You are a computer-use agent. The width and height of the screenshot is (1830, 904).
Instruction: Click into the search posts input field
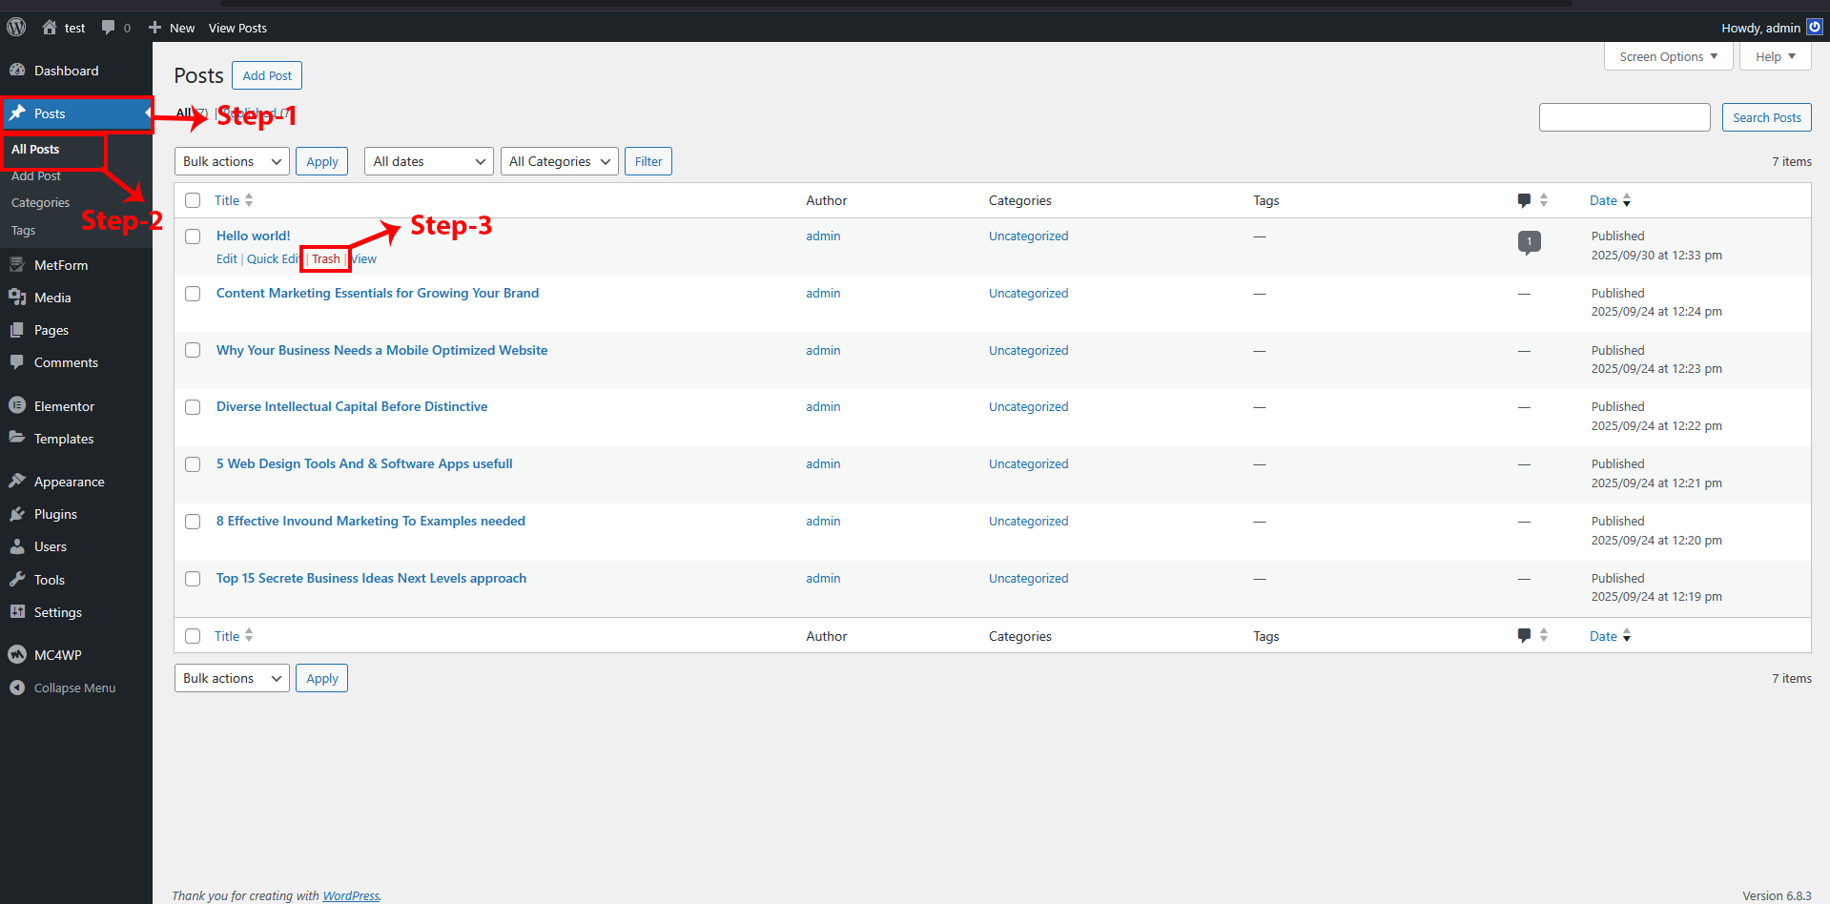tap(1624, 117)
